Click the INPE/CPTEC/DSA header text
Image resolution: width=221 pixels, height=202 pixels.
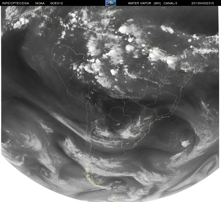16,3
